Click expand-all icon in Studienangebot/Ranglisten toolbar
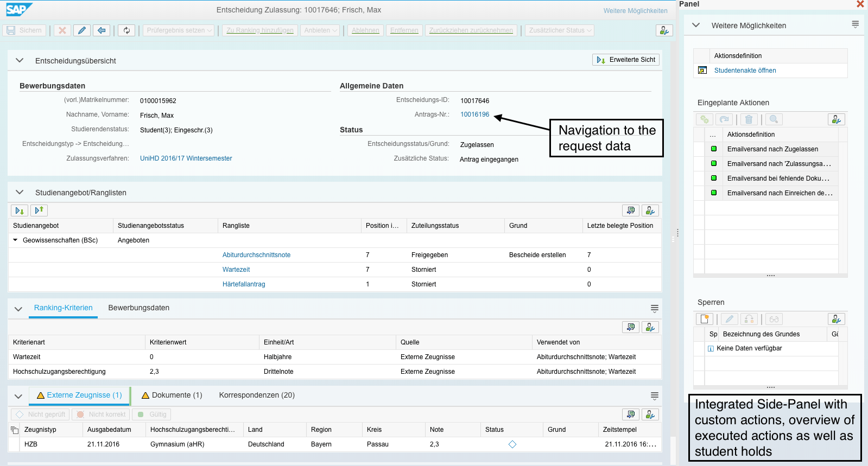 pos(19,210)
